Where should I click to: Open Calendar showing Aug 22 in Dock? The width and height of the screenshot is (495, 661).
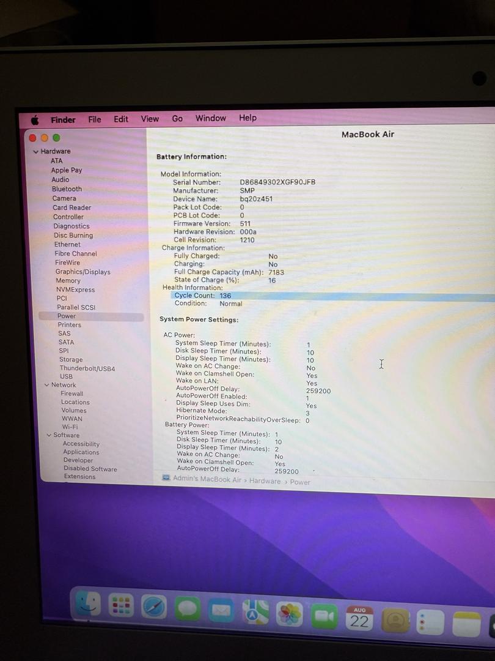[359, 618]
